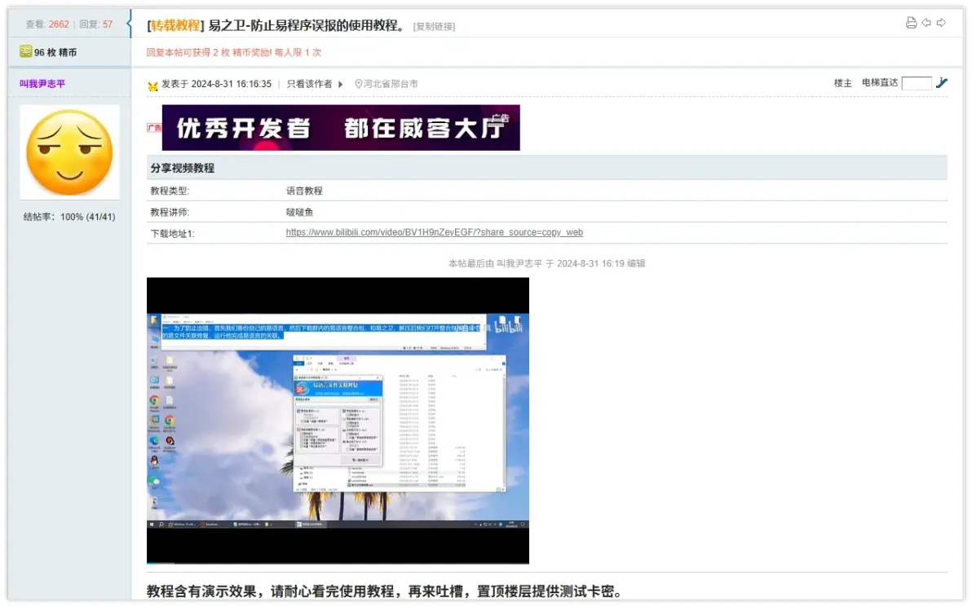Play the embedded bilibili tutorial video
Image resolution: width=972 pixels, height=607 pixels.
click(x=338, y=420)
